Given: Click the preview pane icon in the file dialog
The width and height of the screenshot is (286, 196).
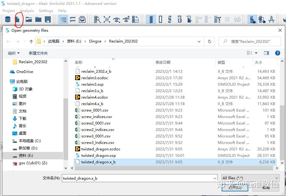Looking at the screenshot, I should (266, 53).
